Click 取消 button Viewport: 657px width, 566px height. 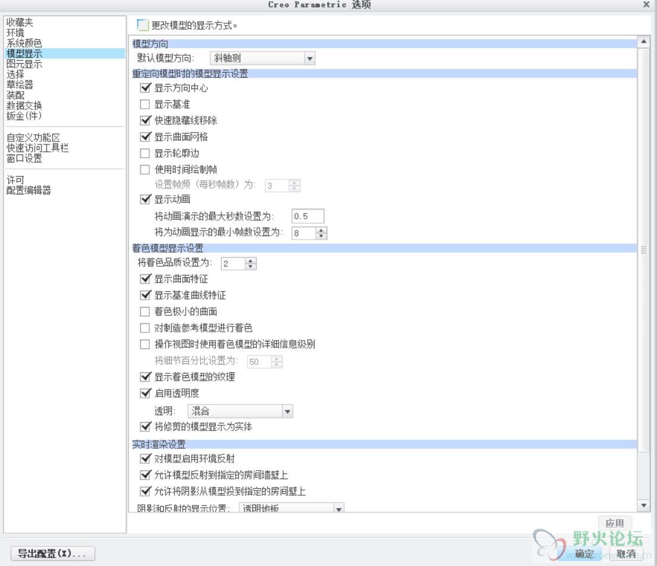coord(626,554)
